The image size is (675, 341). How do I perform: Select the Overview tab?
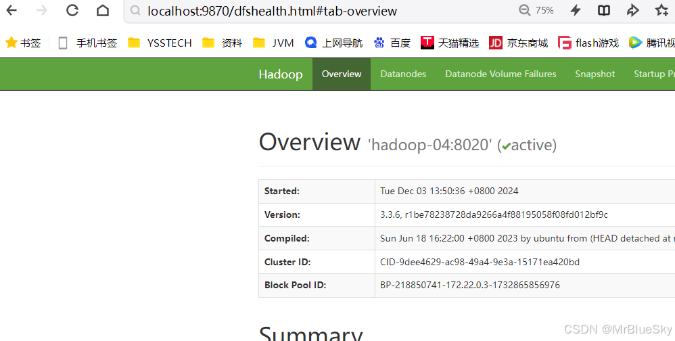pos(342,74)
